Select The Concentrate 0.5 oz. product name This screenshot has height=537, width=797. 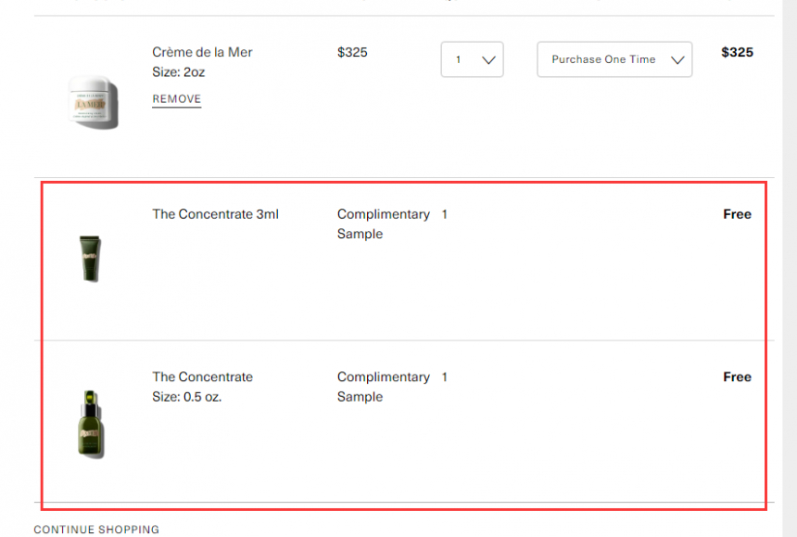(202, 377)
